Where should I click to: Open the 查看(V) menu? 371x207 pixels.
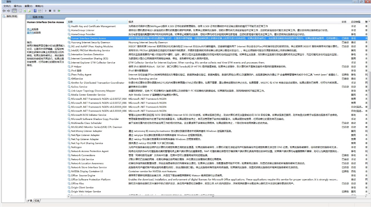click(x=28, y=6)
